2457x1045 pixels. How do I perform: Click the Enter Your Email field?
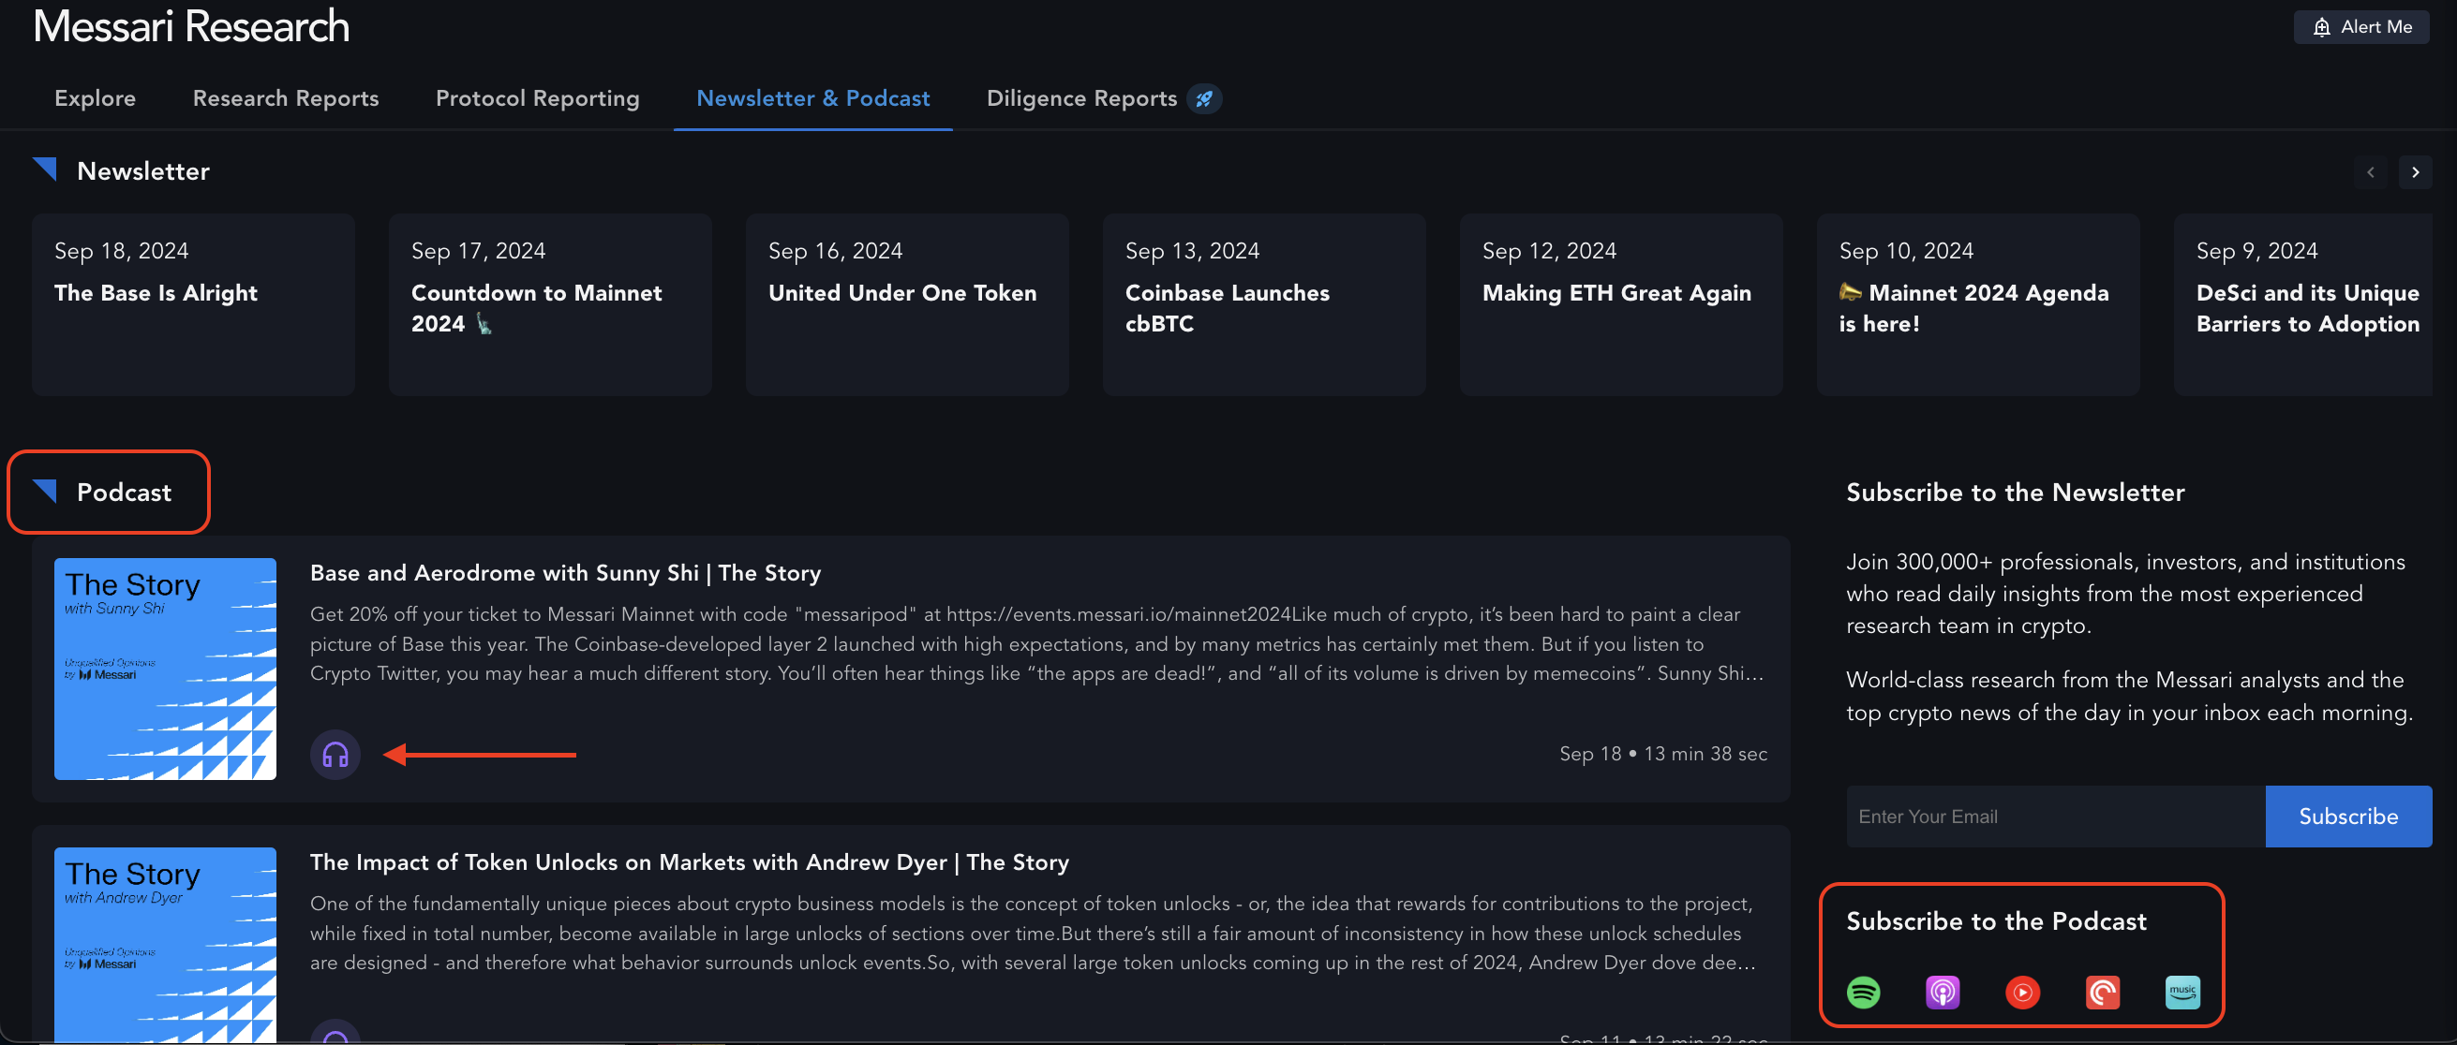tap(2054, 817)
